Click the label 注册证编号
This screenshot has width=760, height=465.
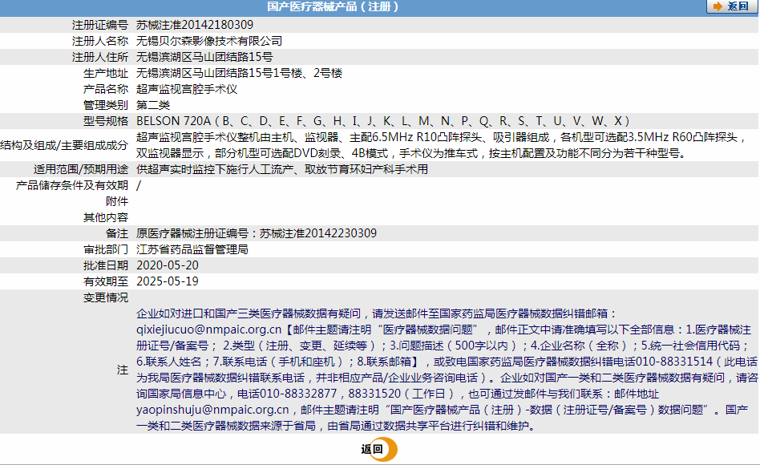pyautogui.click(x=100, y=25)
